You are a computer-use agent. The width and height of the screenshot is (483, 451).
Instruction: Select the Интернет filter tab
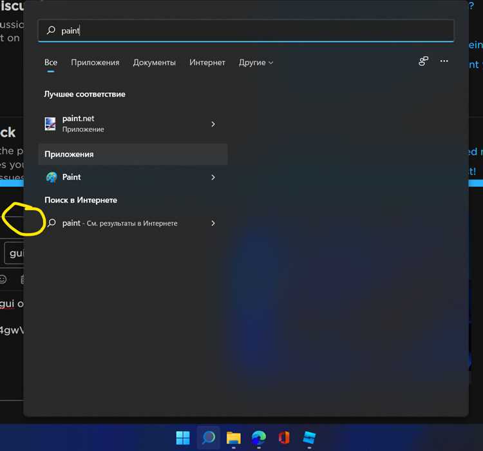pos(207,62)
